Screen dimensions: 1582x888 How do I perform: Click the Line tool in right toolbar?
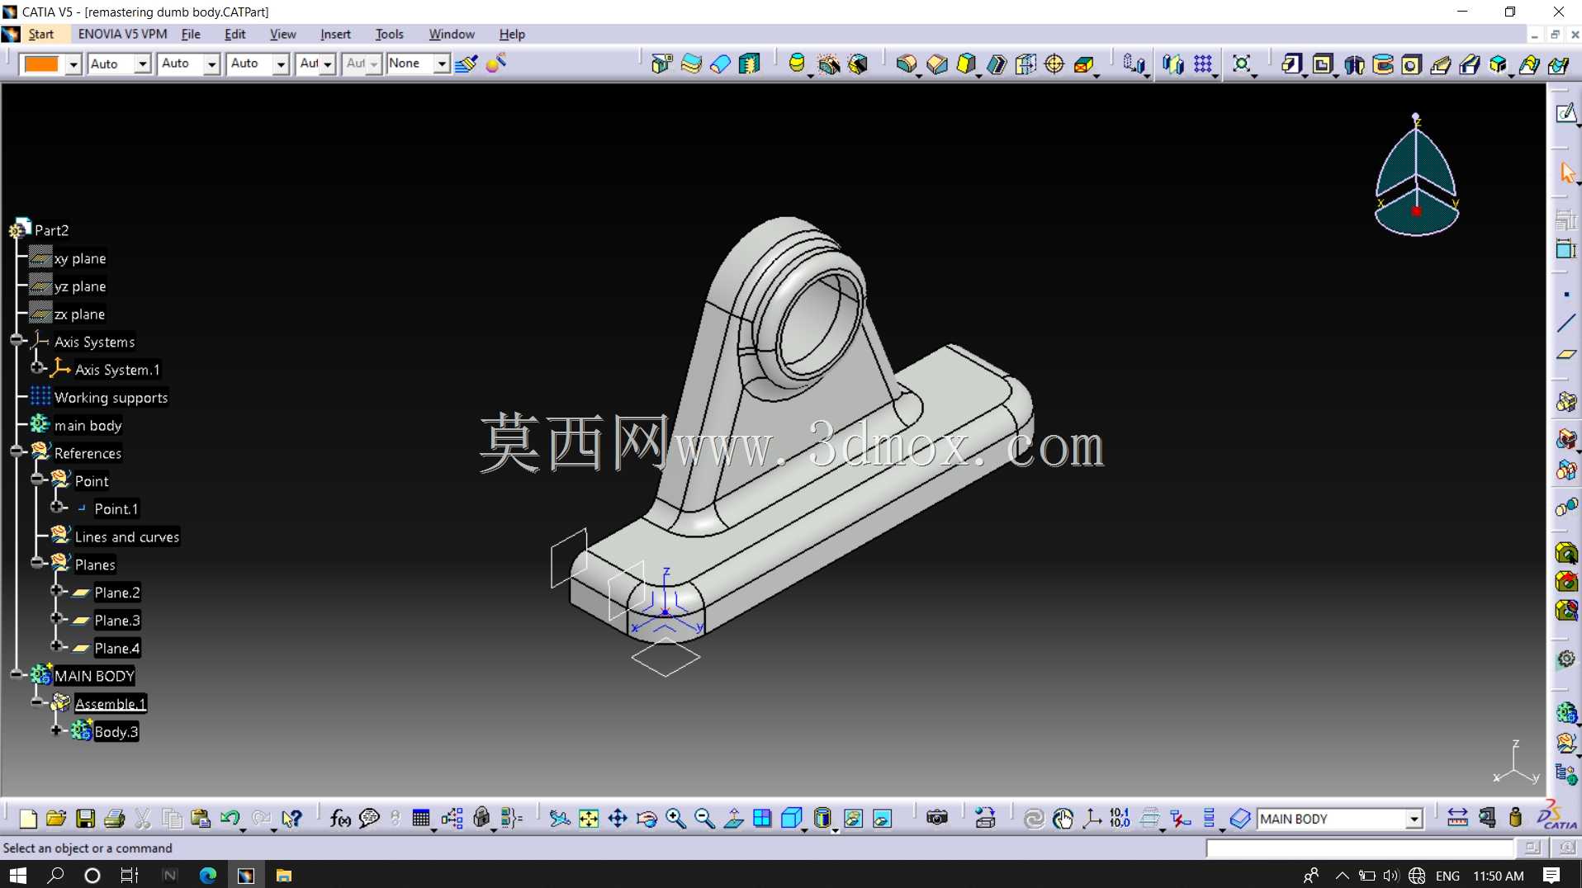1565,324
